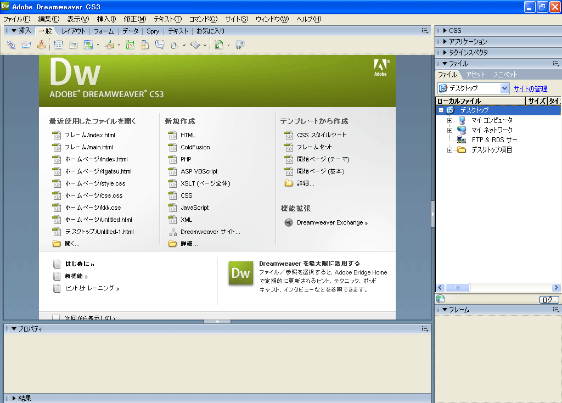Click the Table insert icon

58,45
